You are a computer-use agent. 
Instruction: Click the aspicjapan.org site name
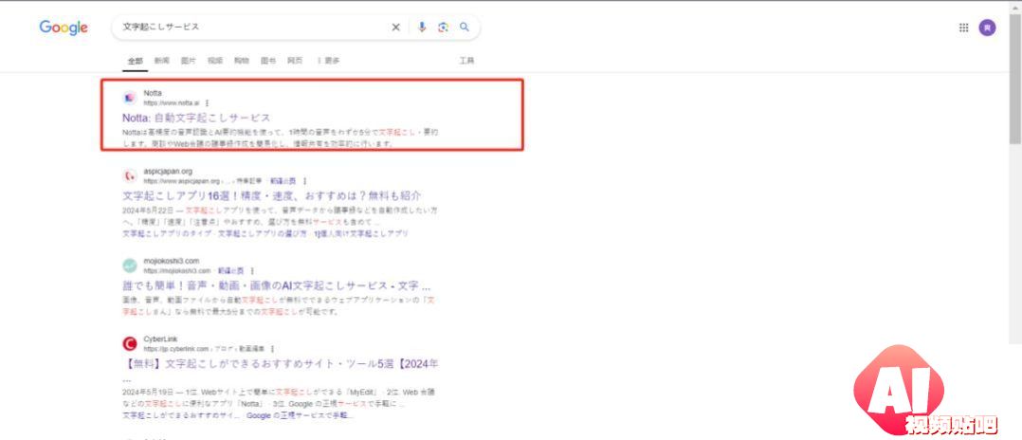point(168,172)
